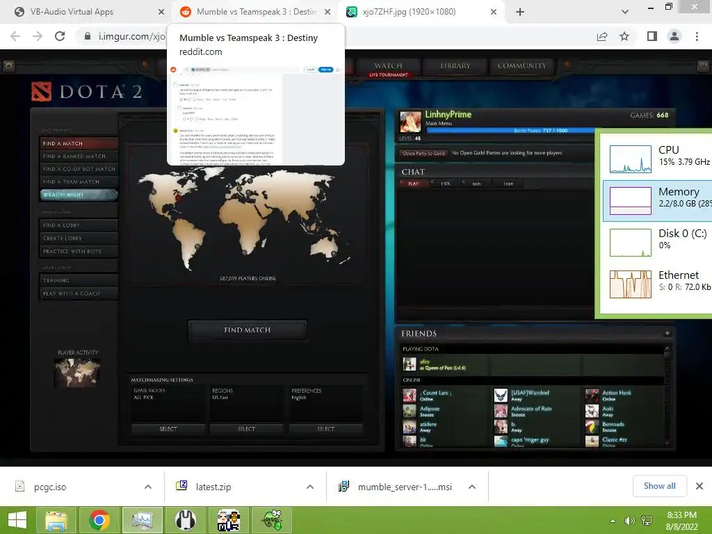Close the downloads bar
Viewport: 712px width, 534px height.
(699, 486)
